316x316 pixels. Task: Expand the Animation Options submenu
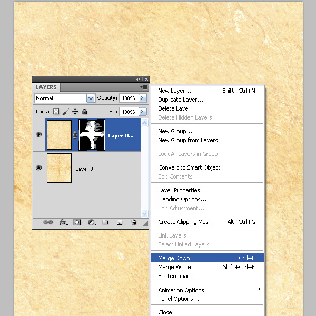coord(207,290)
